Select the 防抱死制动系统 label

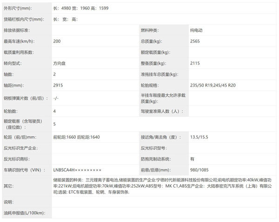tap(156, 159)
